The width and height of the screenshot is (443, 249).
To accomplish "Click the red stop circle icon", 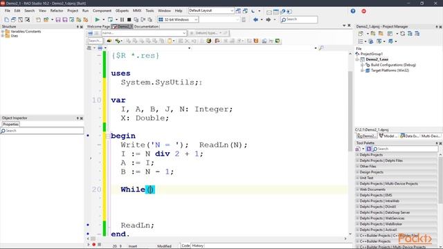I will [x=363, y=11].
